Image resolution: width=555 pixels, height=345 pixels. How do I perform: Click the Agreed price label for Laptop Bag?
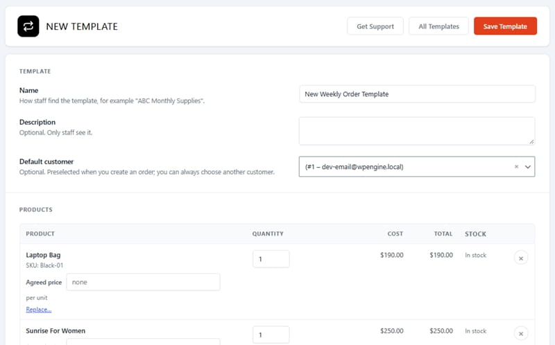click(44, 283)
